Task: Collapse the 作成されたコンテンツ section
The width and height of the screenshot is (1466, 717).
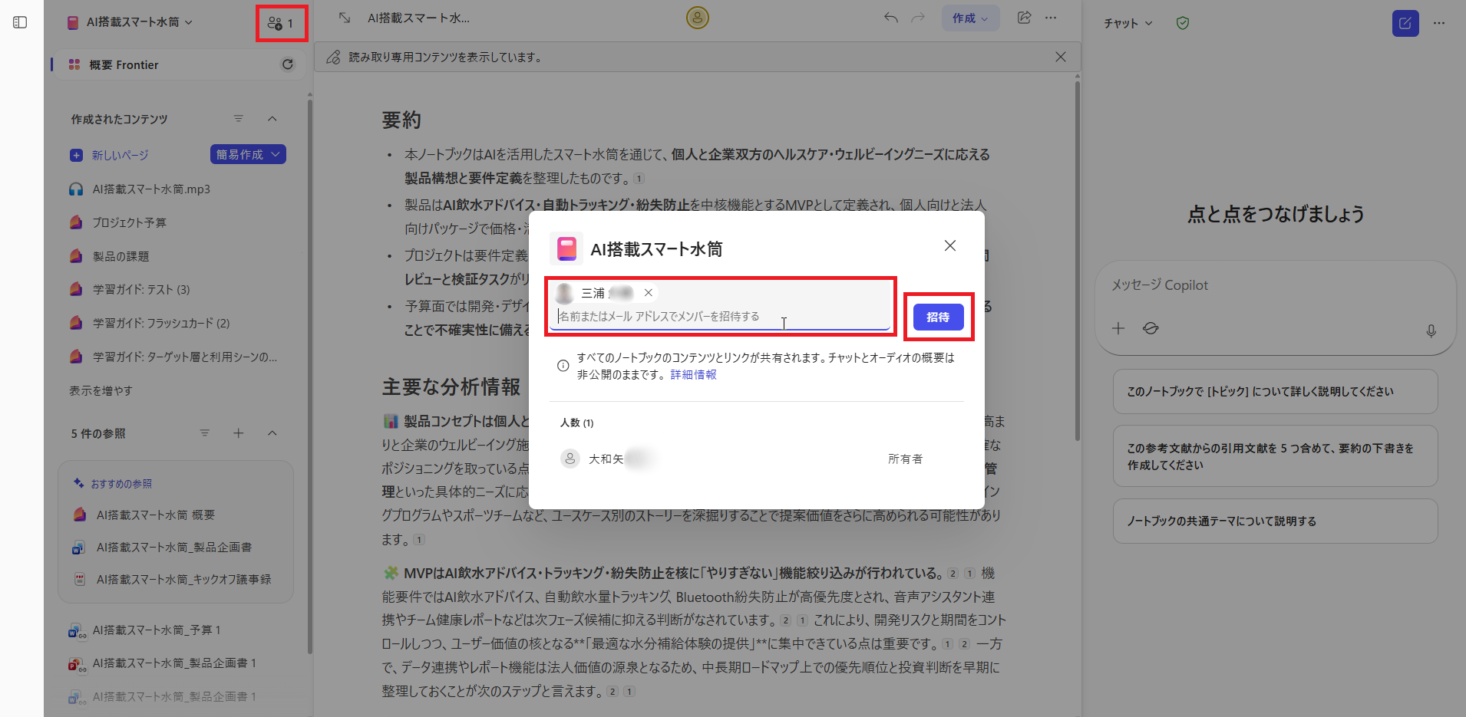Action: 272,118
